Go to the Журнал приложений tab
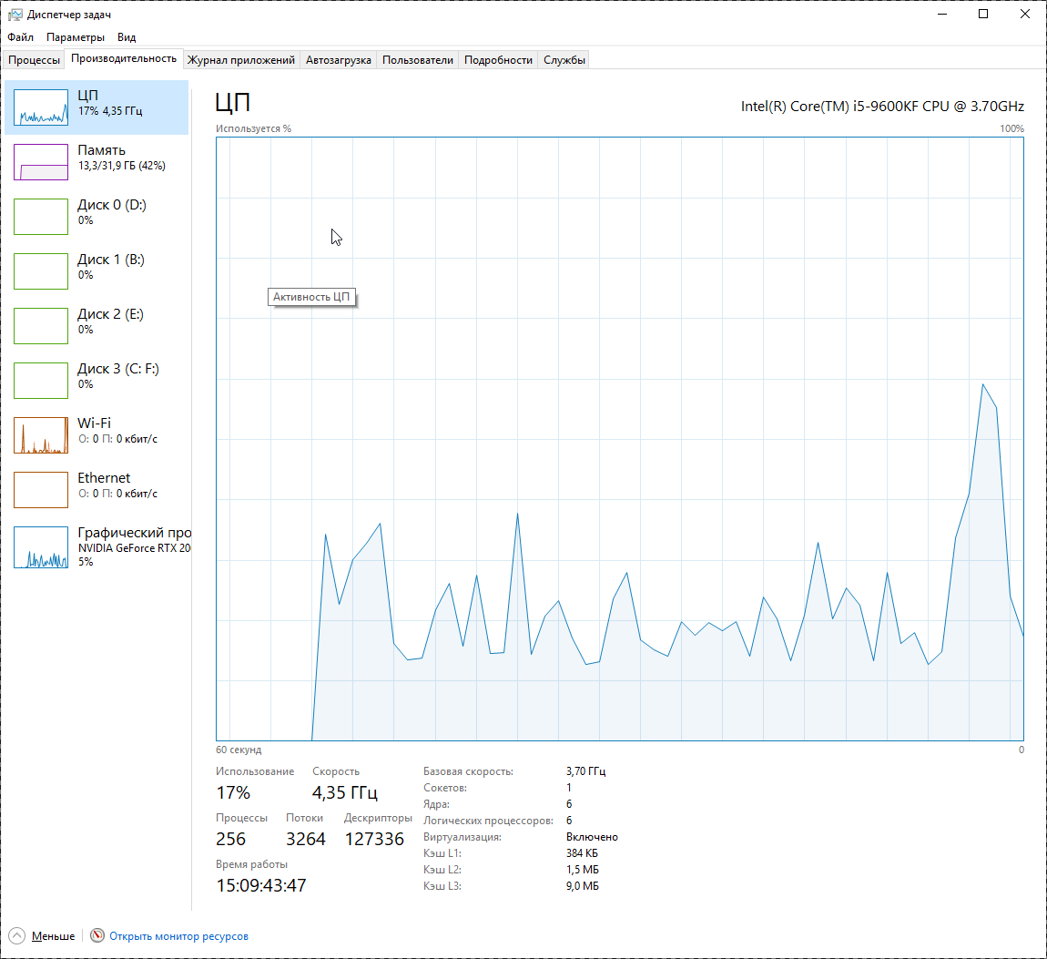This screenshot has height=959, width=1047. tap(241, 60)
